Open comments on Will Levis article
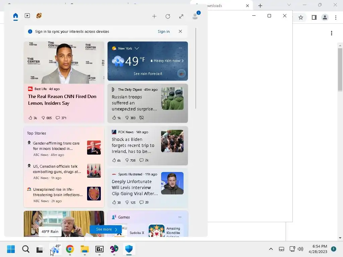Viewport: 343px width, 257px height. coord(144,202)
